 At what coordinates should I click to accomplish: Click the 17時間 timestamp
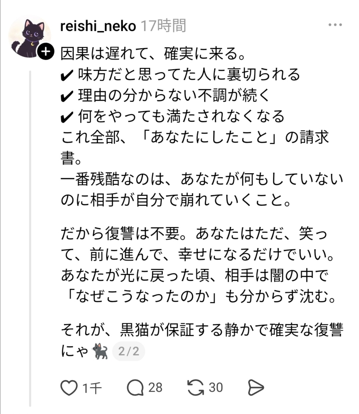[x=163, y=26]
